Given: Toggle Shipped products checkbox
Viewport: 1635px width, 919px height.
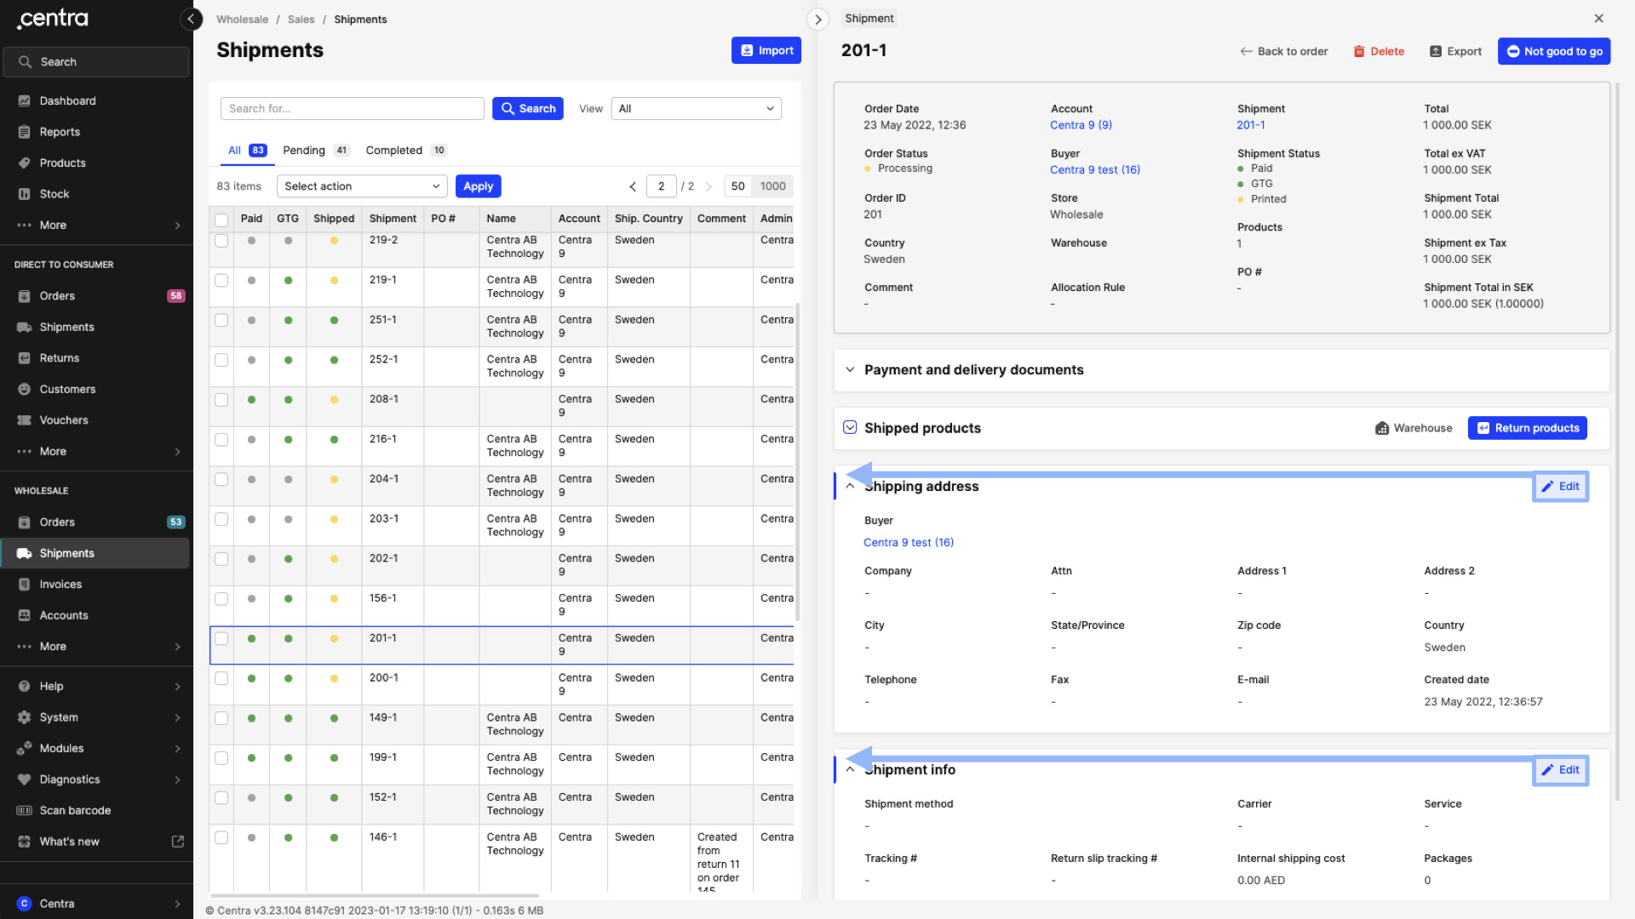Looking at the screenshot, I should (850, 427).
